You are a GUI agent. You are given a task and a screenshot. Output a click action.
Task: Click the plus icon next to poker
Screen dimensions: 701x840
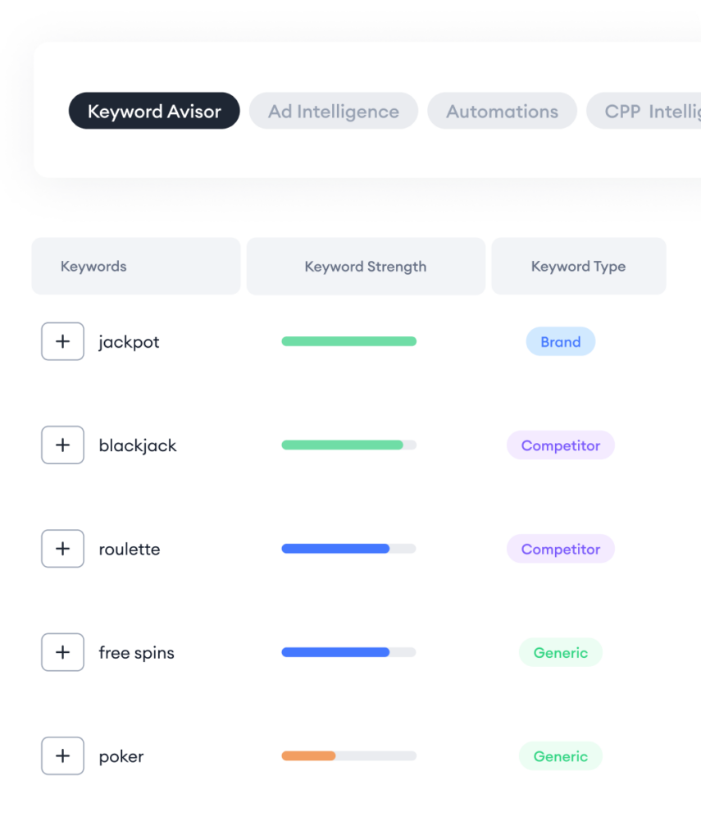pos(62,756)
